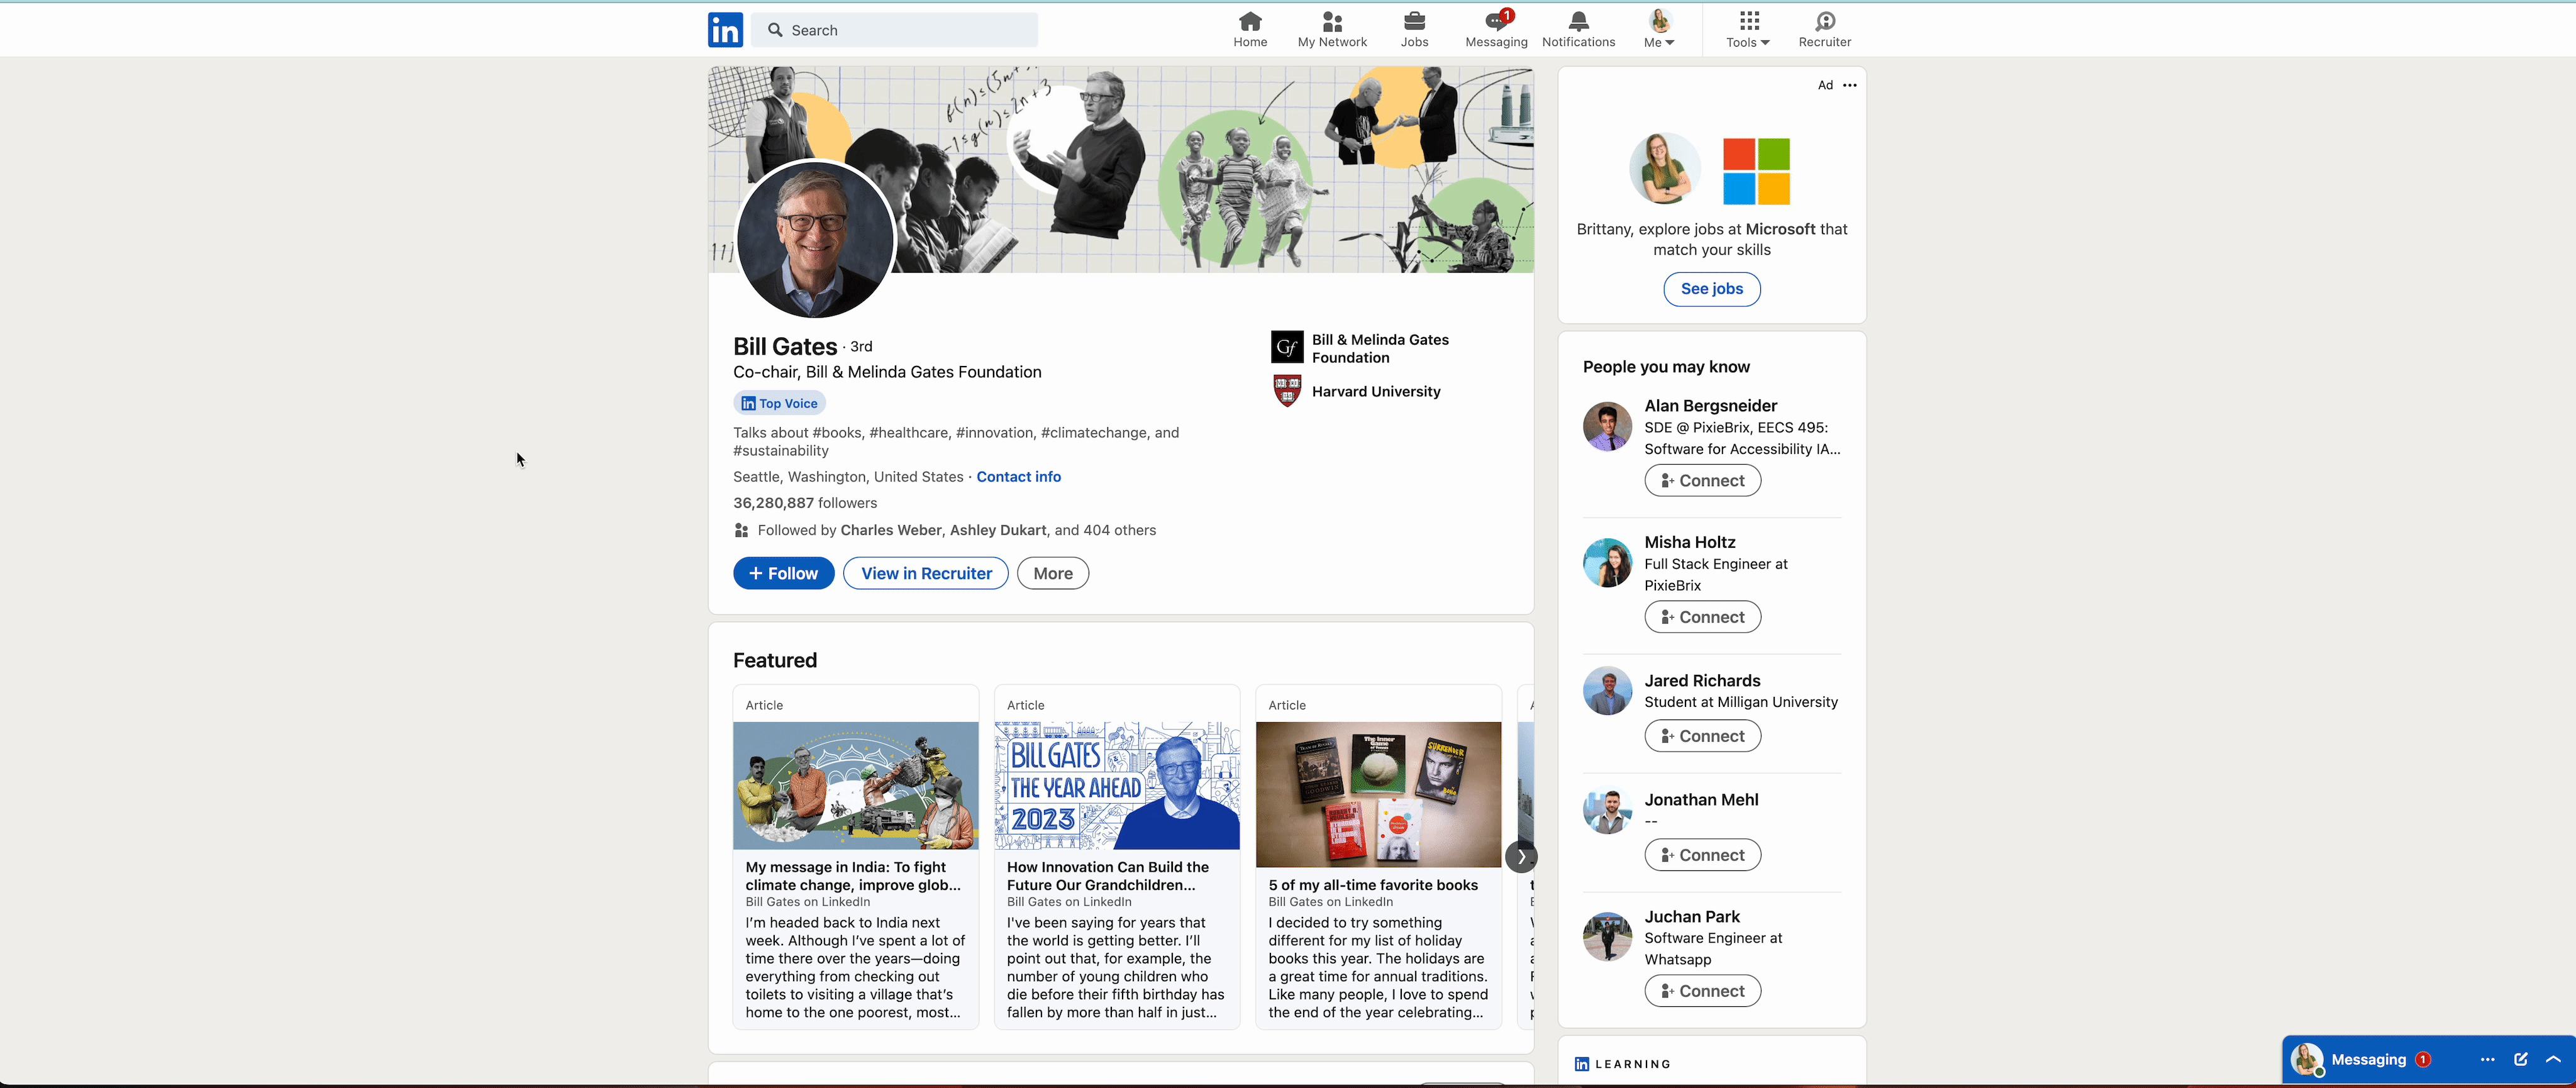Open Jared Richards name link
2576x1088 pixels.
pyautogui.click(x=1702, y=681)
